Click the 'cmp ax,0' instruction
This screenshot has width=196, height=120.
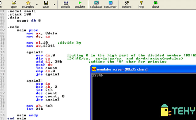(x=45, y=71)
